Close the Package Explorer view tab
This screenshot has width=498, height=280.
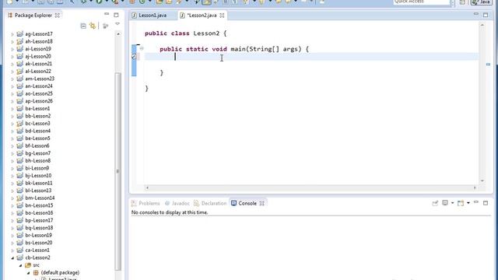(x=57, y=16)
